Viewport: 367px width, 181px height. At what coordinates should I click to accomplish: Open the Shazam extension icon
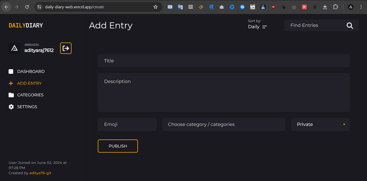242,7
